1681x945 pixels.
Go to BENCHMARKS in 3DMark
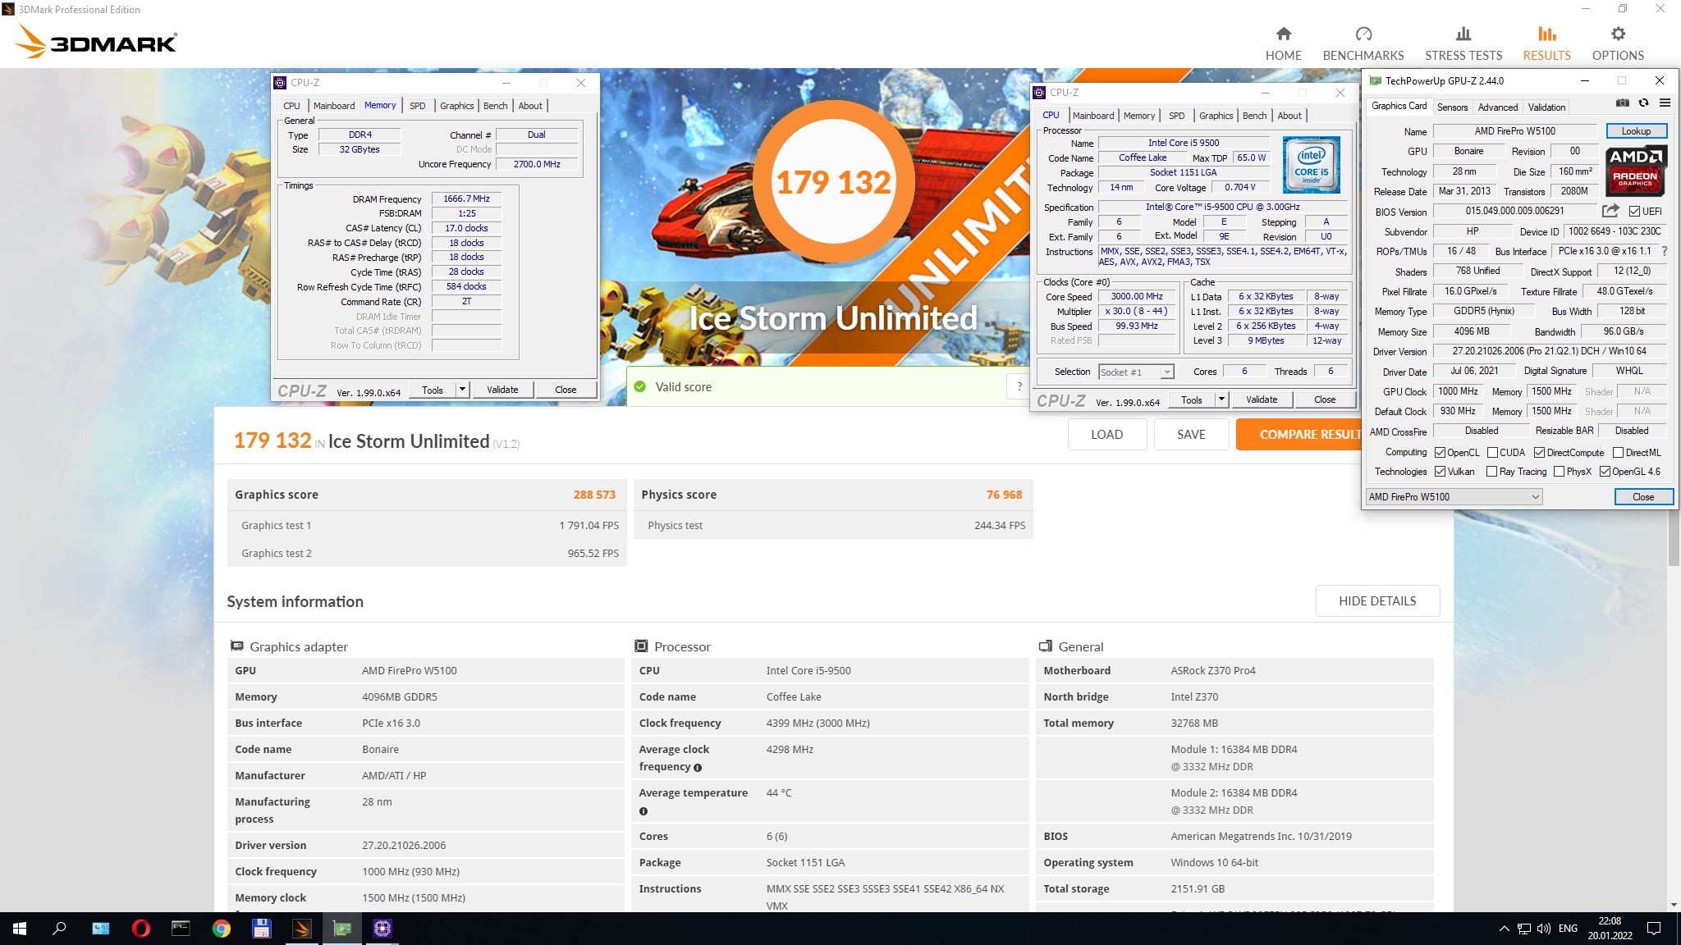1363,44
